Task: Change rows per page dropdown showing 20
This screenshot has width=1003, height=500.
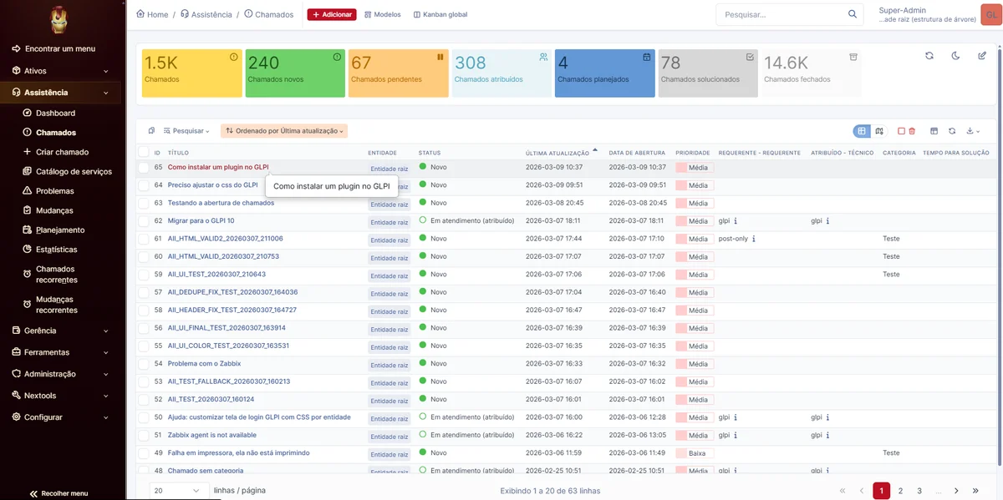Action: pos(178,491)
